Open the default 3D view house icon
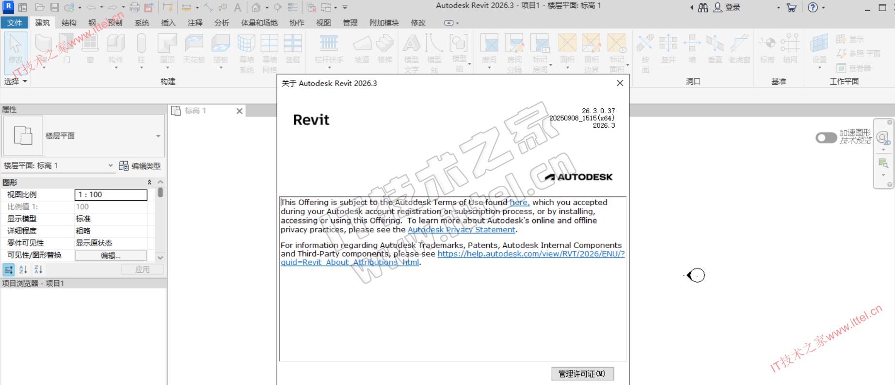Image resolution: width=895 pixels, height=385 pixels. click(x=256, y=7)
